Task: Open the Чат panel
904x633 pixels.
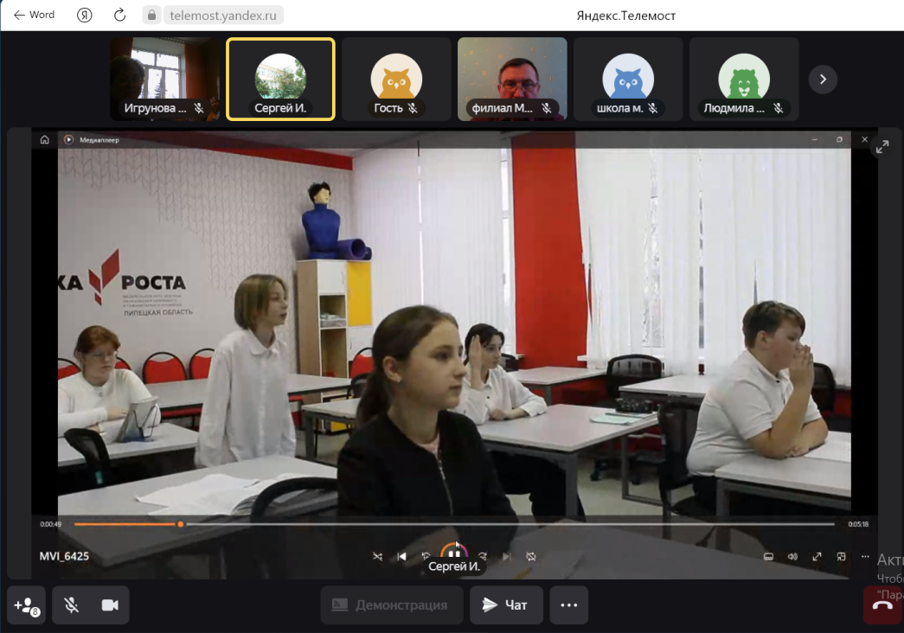Action: coord(506,605)
